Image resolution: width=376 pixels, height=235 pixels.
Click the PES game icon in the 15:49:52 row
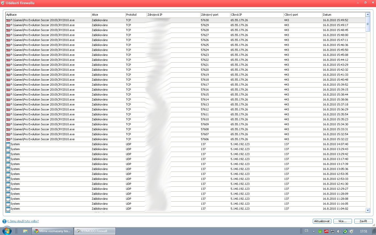[x=8, y=20]
